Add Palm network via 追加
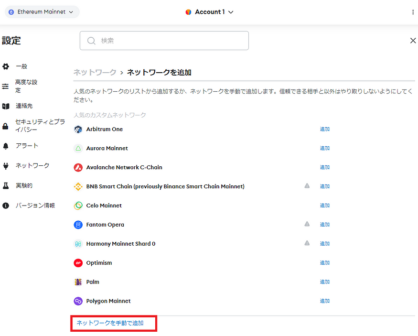418x336 pixels. 325,282
